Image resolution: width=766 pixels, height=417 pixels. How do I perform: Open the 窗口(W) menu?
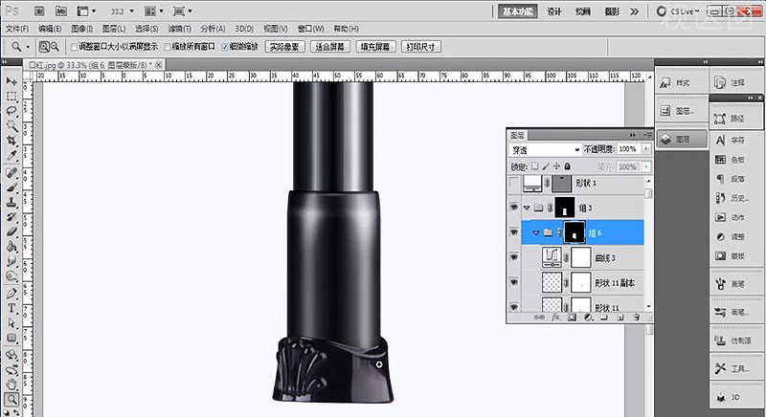310,29
